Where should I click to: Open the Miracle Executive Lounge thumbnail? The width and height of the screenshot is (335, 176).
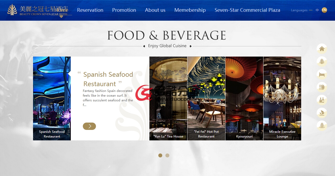tap(282, 98)
